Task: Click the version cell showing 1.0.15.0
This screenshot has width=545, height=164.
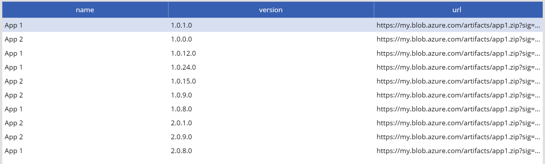Action: pos(183,81)
